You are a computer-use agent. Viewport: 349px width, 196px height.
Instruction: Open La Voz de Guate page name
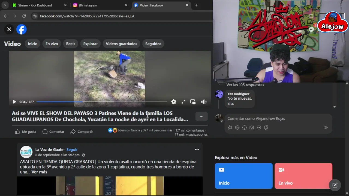point(49,150)
